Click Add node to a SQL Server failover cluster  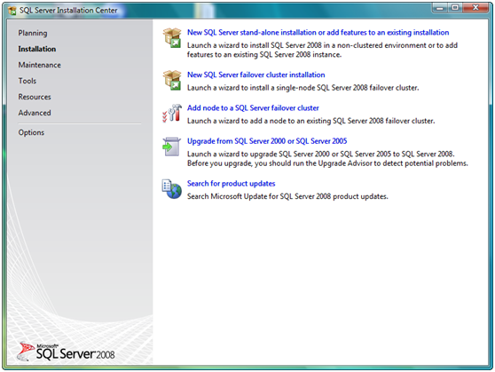pos(253,108)
